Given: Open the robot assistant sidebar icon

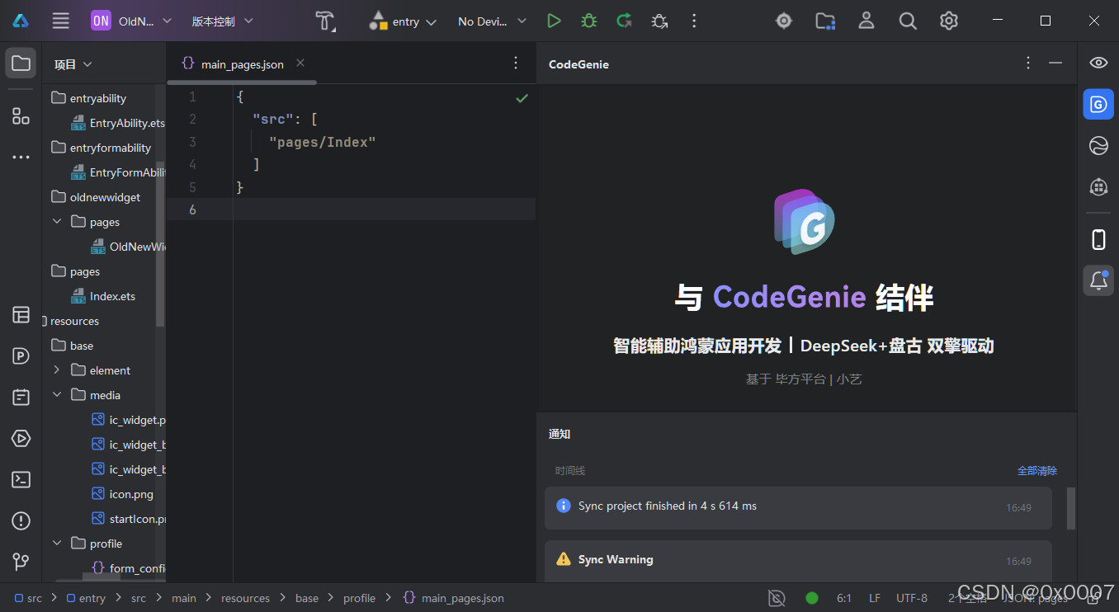Looking at the screenshot, I should click(x=1098, y=187).
